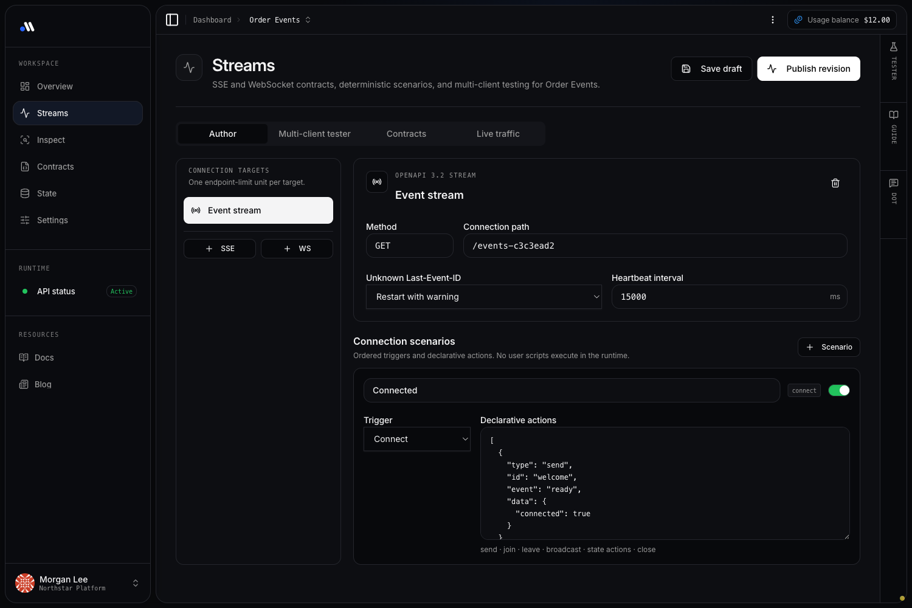912x608 pixels.
Task: Open Inspect in workspace sidebar
Action: 78,140
